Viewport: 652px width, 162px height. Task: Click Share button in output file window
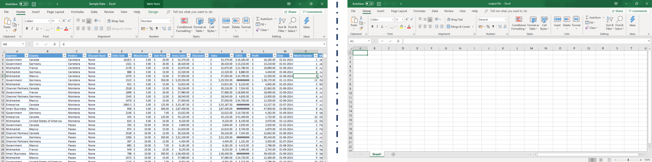point(617,11)
